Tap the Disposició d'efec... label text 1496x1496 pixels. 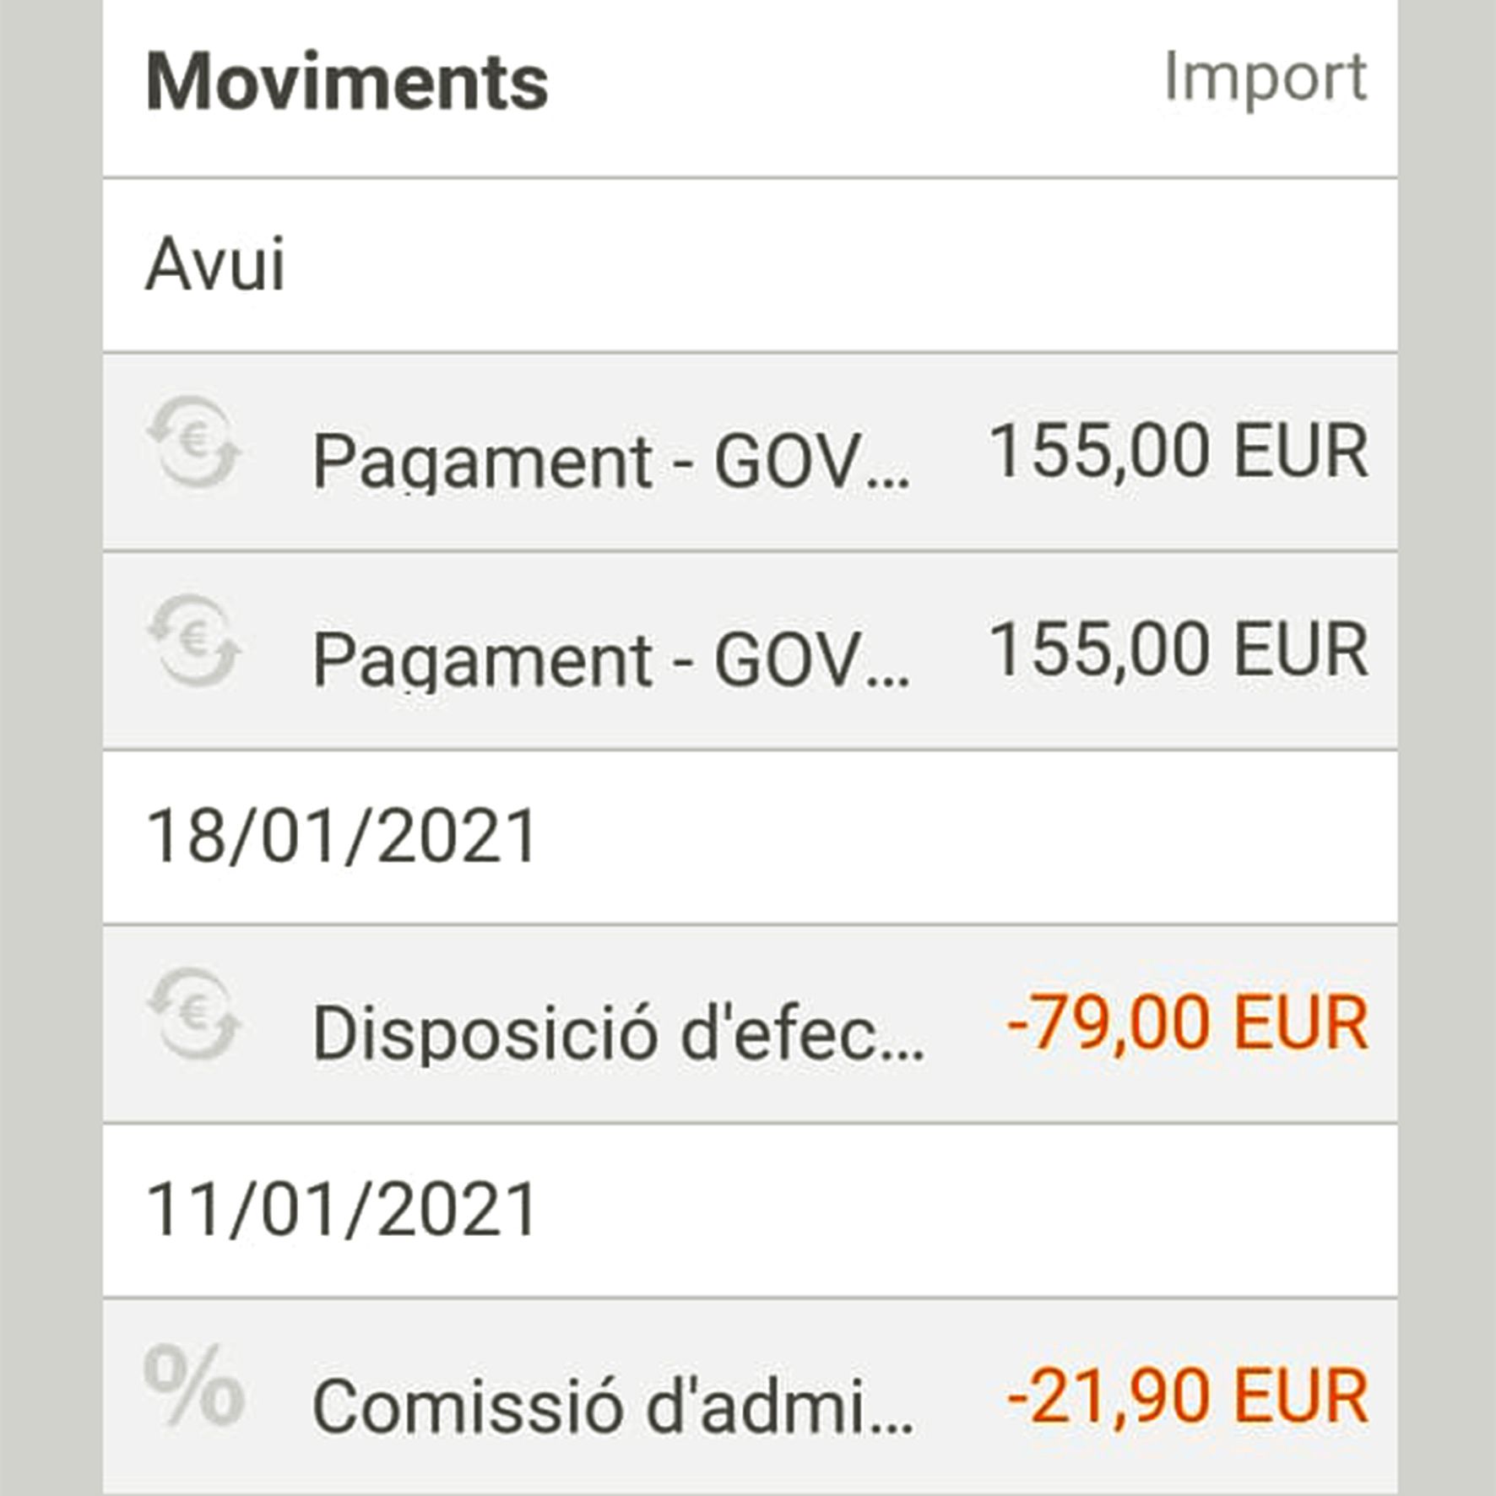pyautogui.click(x=619, y=1033)
